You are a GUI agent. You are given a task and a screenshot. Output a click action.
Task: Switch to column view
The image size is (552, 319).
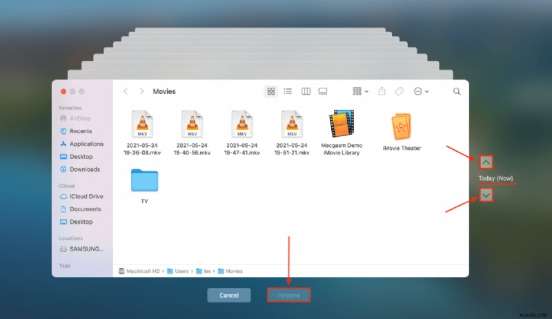[306, 92]
